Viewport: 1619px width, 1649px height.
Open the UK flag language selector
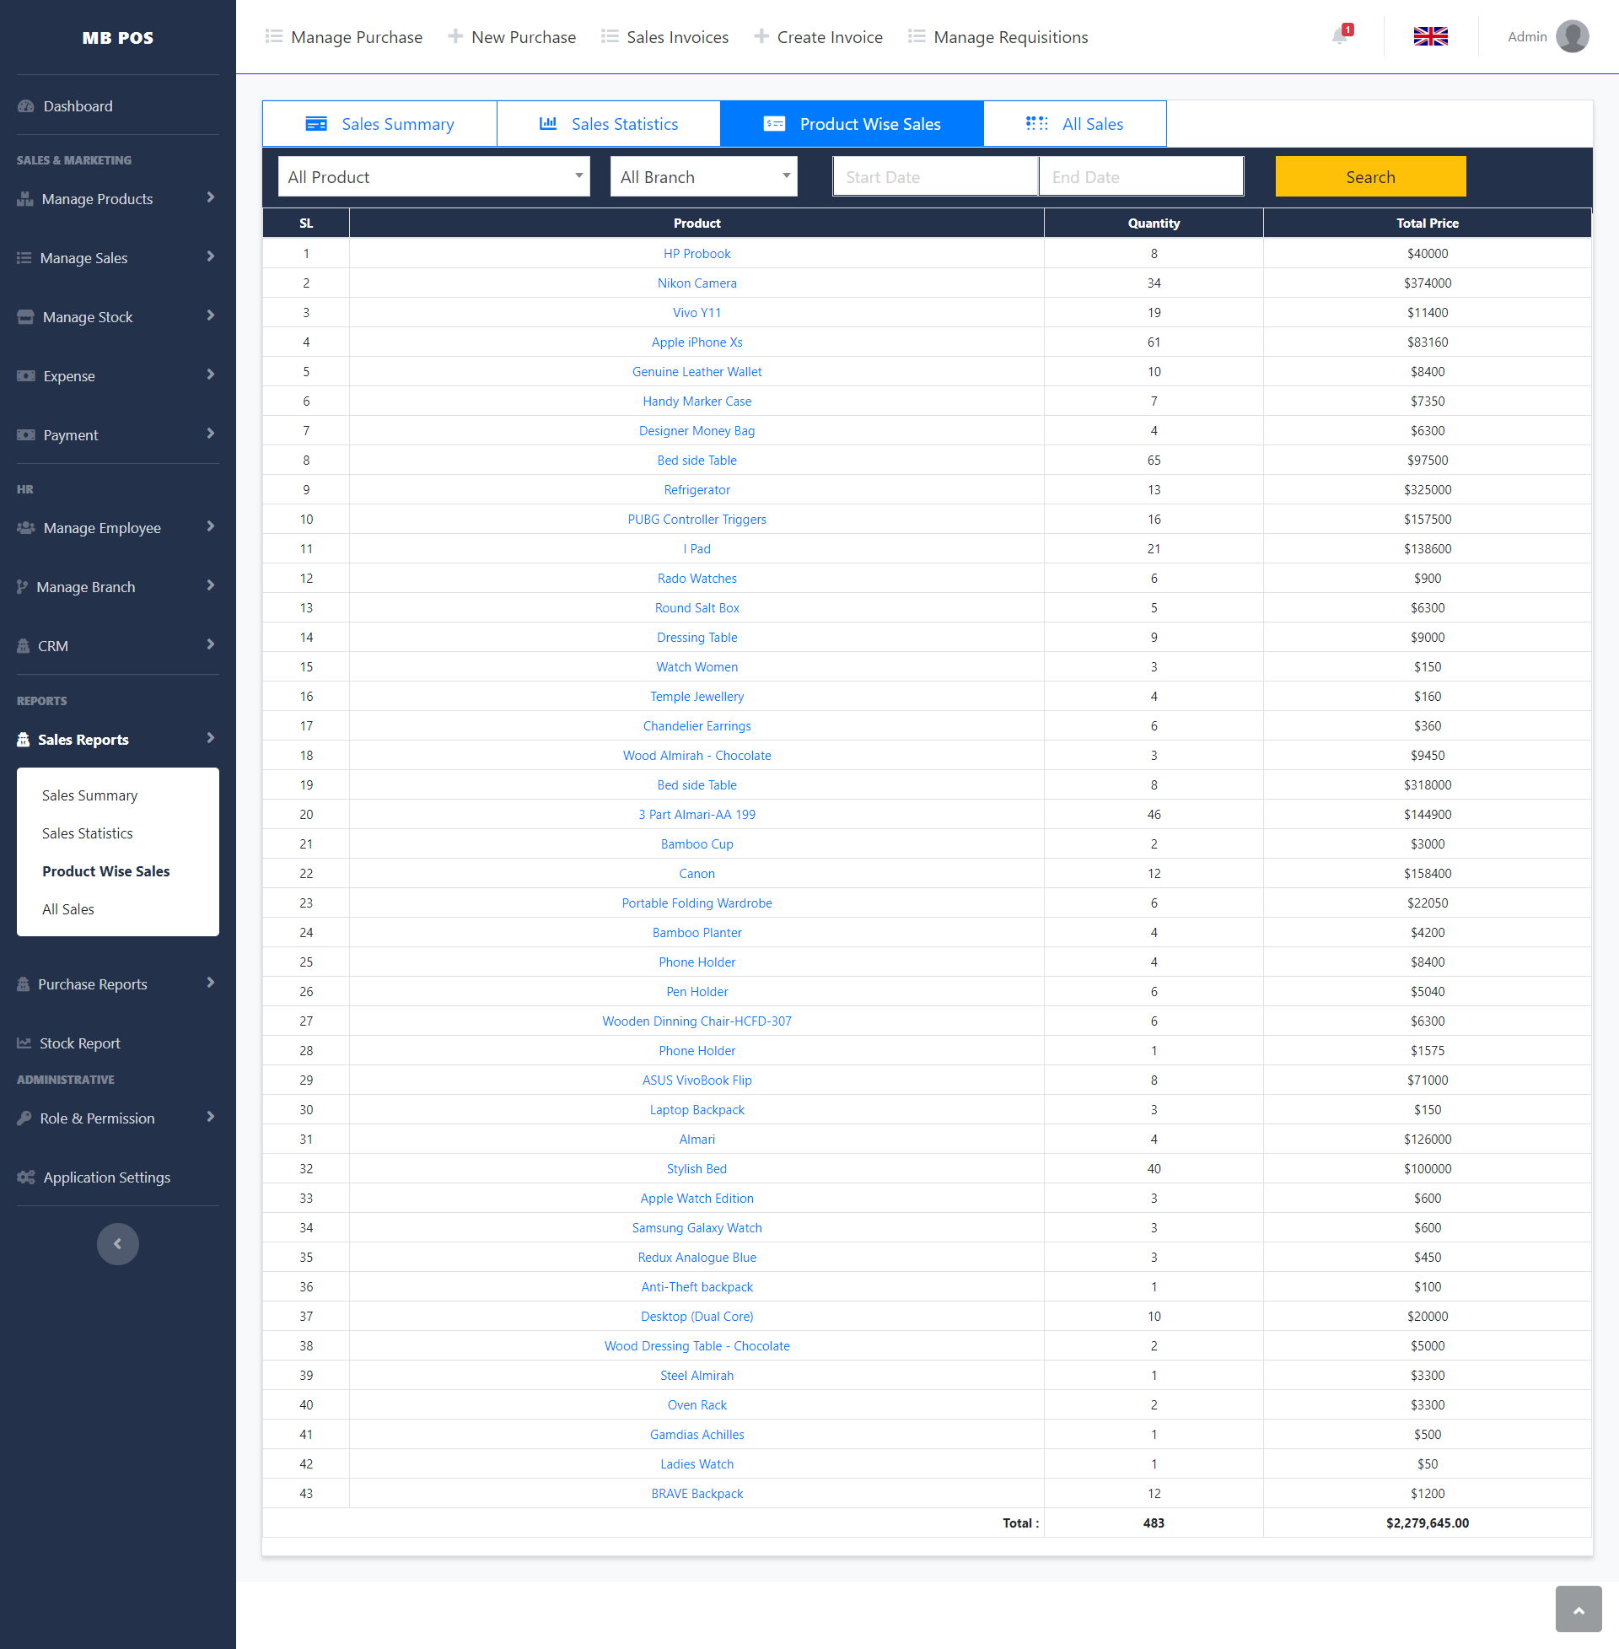click(1430, 36)
